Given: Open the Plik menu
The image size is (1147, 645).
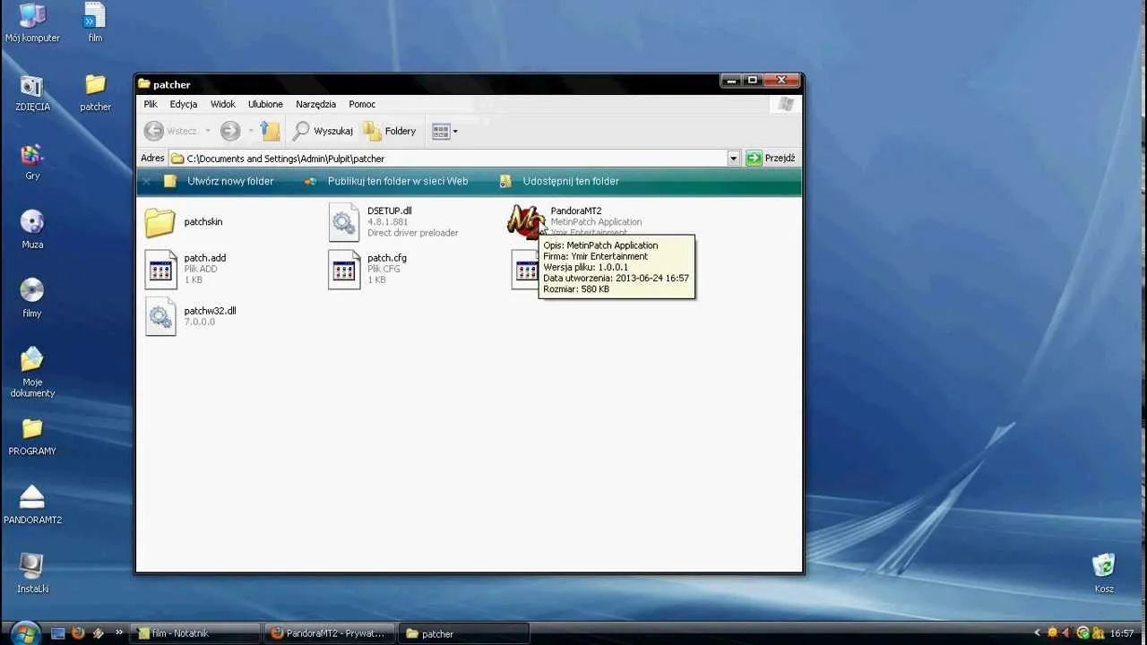Looking at the screenshot, I should pyautogui.click(x=151, y=104).
